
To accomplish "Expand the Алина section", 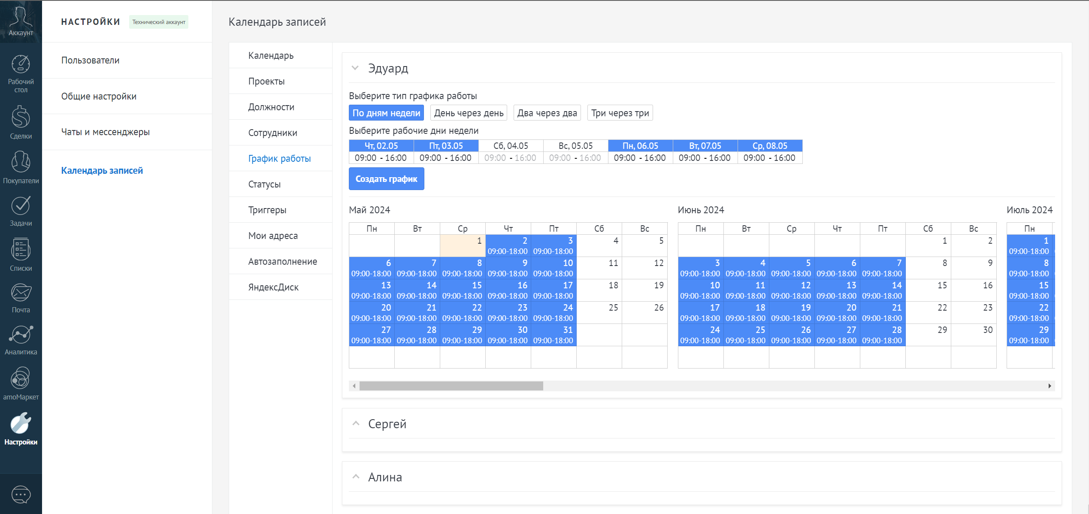I will pos(356,477).
